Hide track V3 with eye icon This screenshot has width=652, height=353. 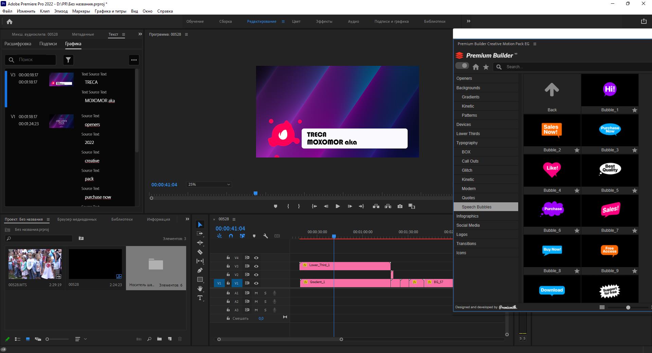(256, 266)
